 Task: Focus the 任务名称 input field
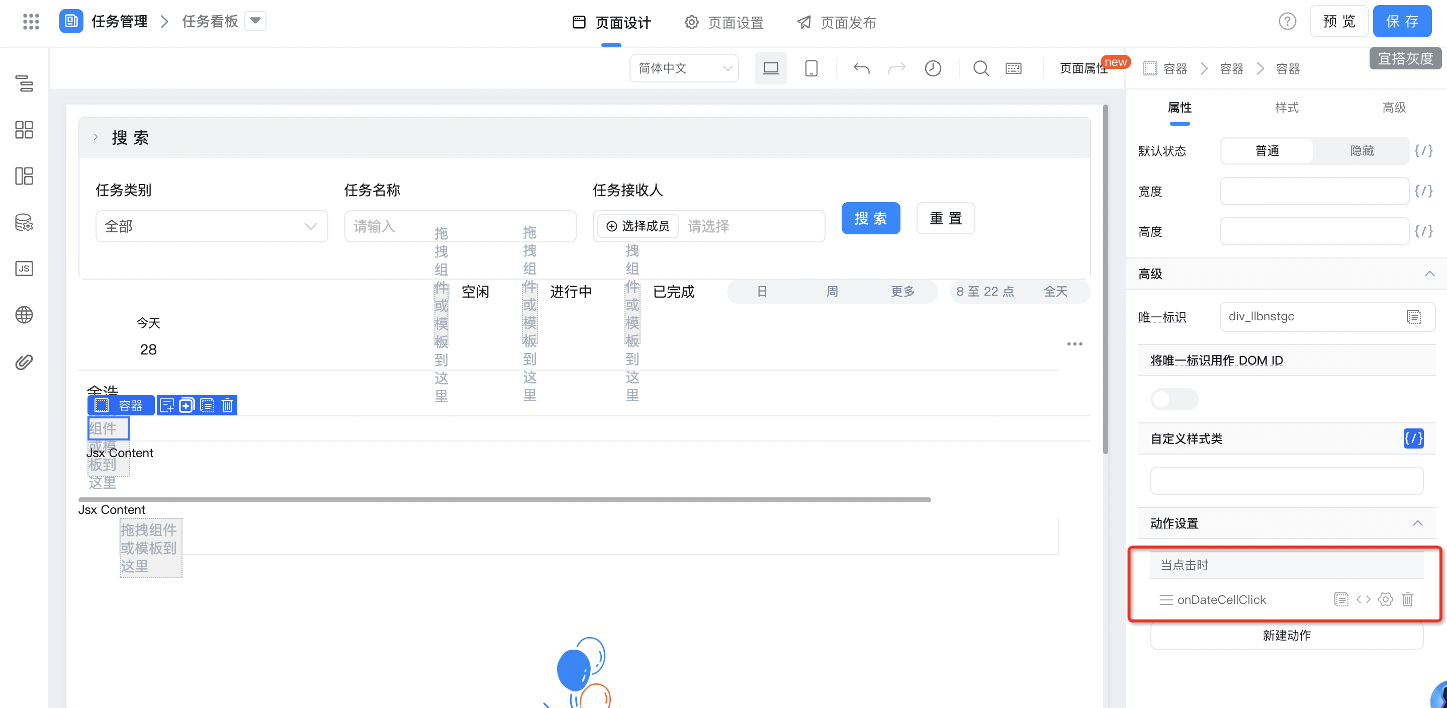pos(460,226)
